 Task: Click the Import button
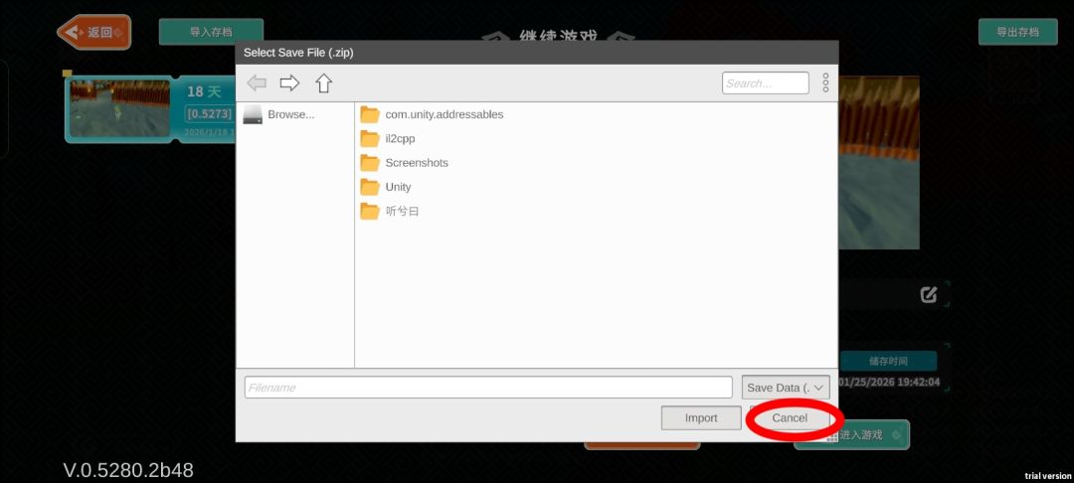click(x=701, y=418)
